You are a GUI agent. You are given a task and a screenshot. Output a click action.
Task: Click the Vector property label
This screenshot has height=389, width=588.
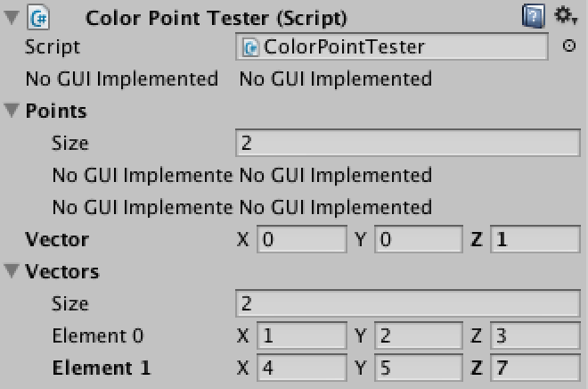coord(57,240)
